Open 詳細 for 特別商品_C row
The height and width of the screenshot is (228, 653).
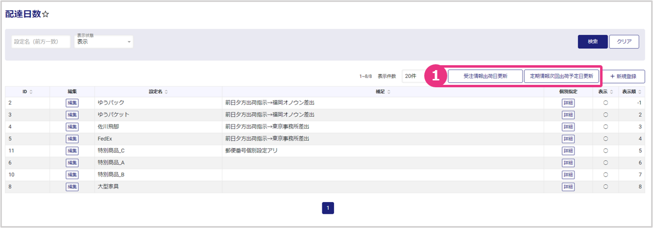[x=568, y=151]
